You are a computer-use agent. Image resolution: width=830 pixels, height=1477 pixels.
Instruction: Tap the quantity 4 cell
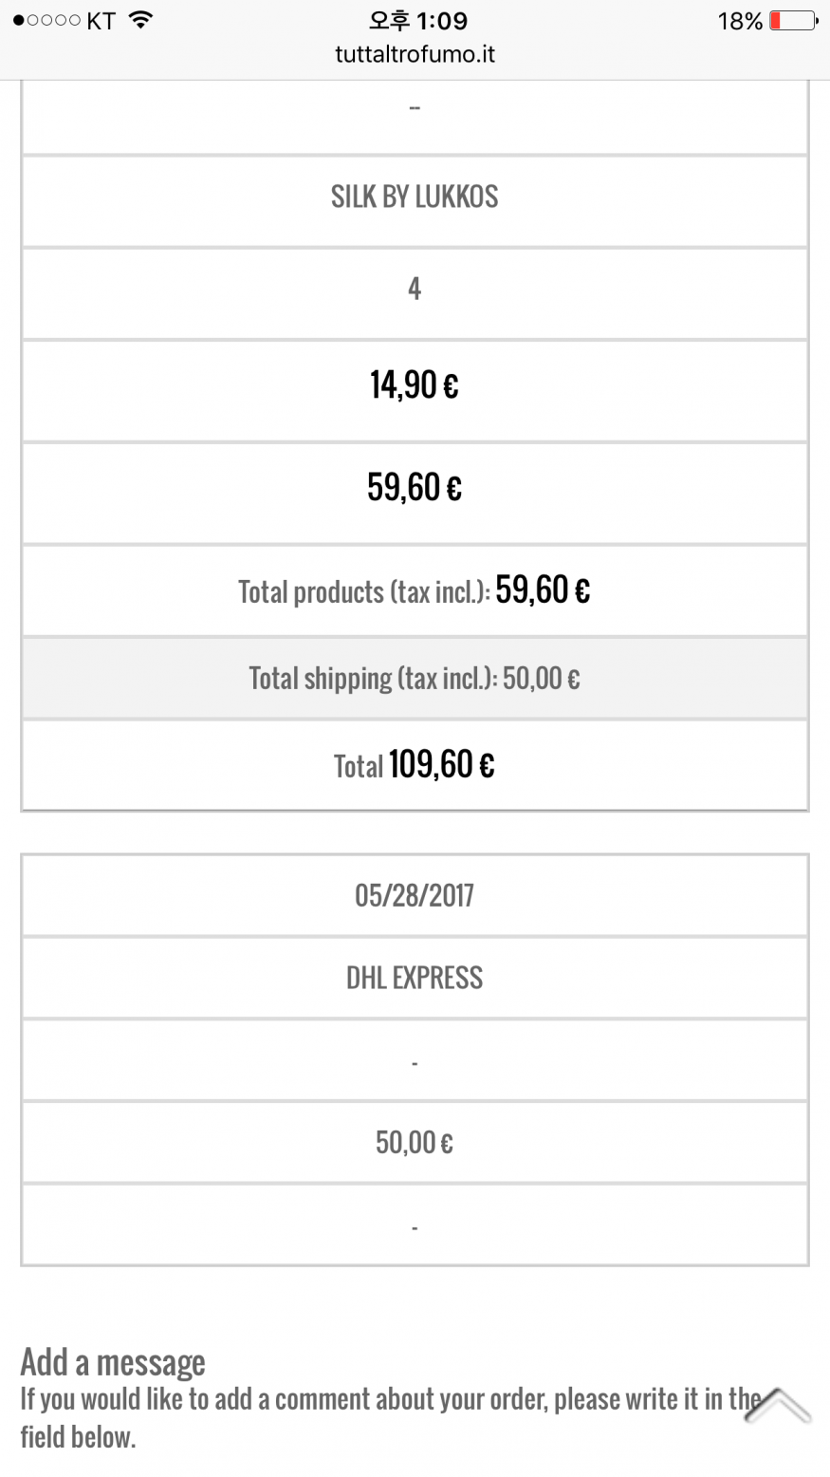415,290
